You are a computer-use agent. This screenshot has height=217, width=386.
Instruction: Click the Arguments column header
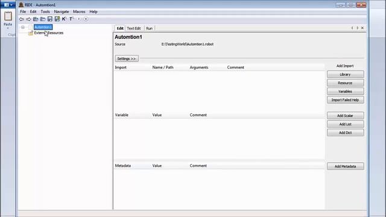tap(199, 68)
